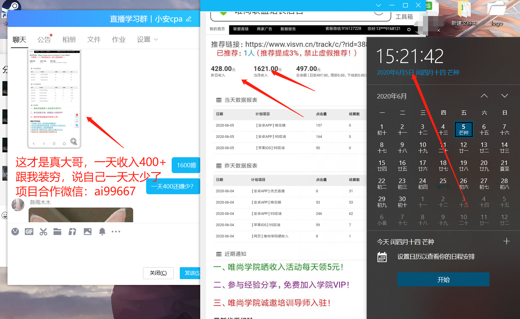Go to next month with calendar down chevron
520x319 pixels.
(x=505, y=96)
